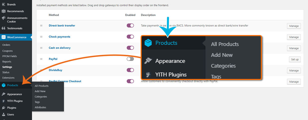
Task: Click the Users person icon
Action: tap(4, 115)
